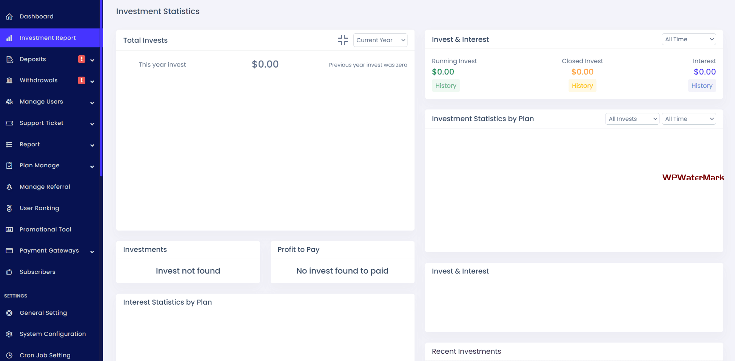Open the All Invests filter dropdown
The width and height of the screenshot is (735, 361).
(x=632, y=119)
